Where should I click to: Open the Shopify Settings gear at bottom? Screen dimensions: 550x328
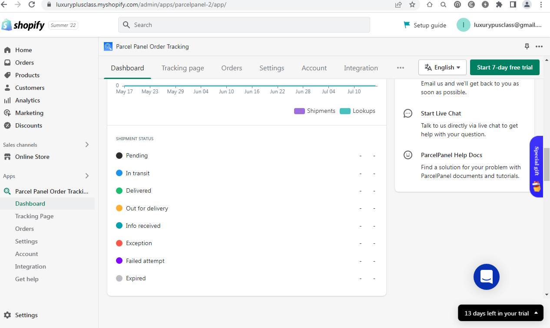coord(7,315)
